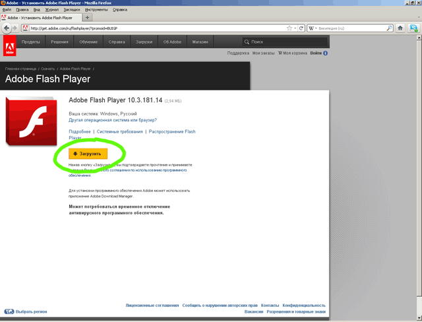This screenshot has height=322, width=422.
Task: Open the Продукты navigation dropdown
Action: coord(31,42)
